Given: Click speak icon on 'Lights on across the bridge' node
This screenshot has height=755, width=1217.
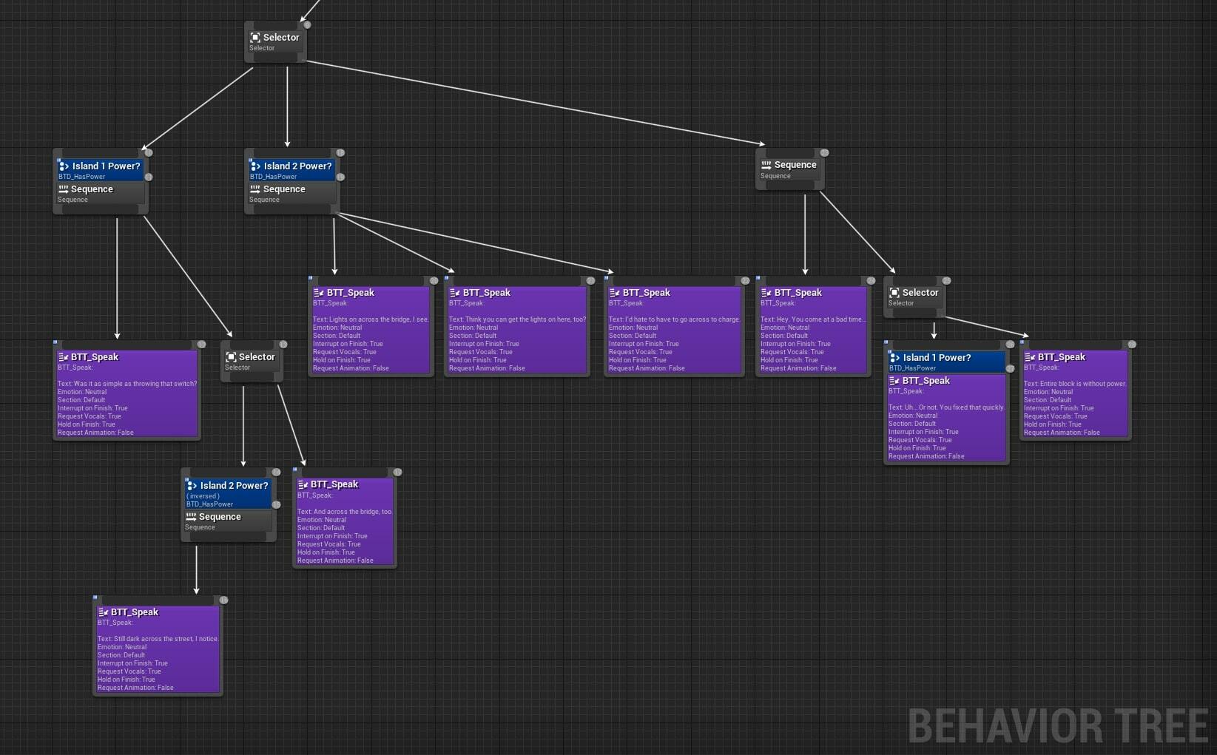Looking at the screenshot, I should (x=319, y=293).
